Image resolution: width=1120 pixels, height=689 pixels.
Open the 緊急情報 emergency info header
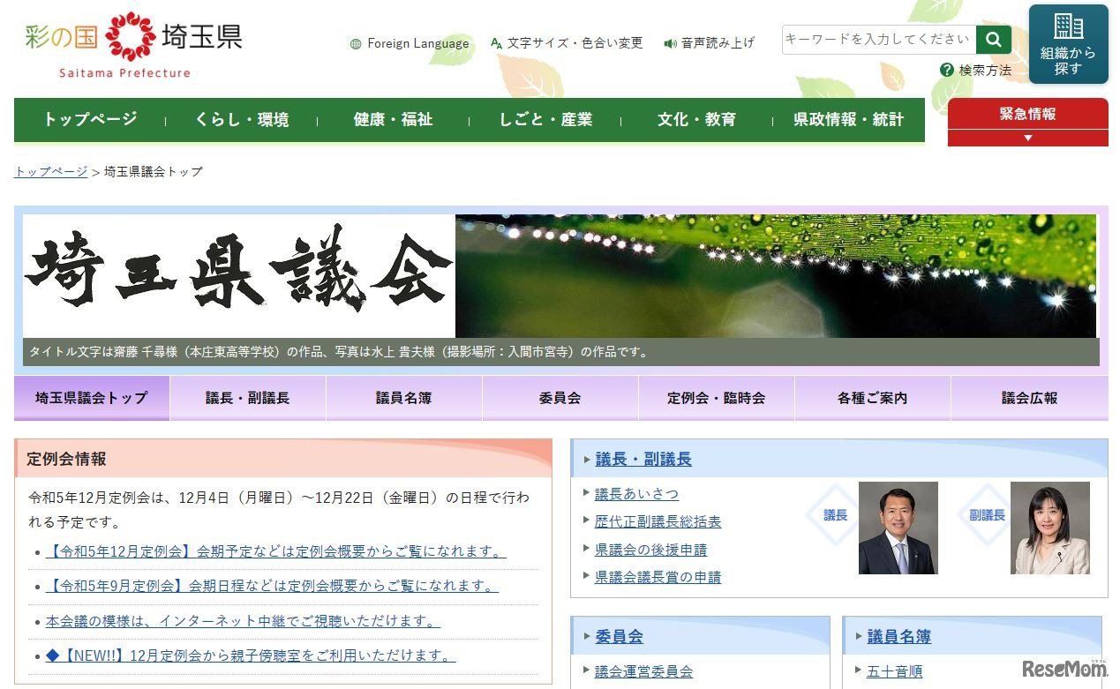tap(1027, 114)
